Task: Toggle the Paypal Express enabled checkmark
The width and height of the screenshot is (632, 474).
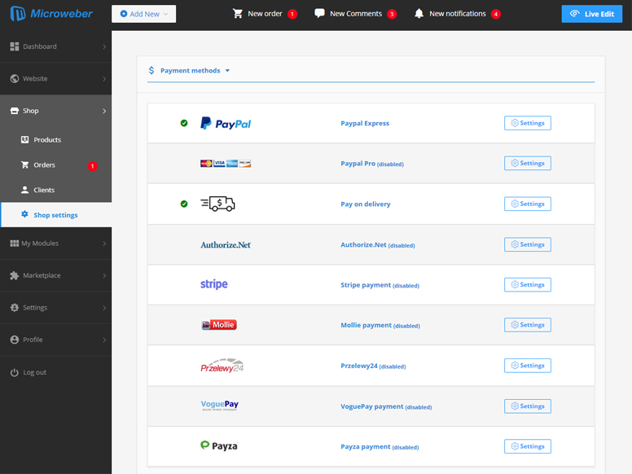Action: click(184, 123)
